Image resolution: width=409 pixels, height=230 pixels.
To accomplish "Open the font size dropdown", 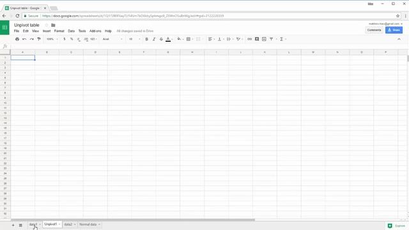I will point(134,39).
